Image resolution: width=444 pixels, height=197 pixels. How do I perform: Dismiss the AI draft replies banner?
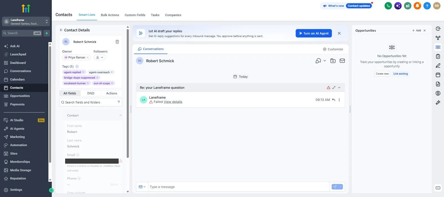(339, 33)
